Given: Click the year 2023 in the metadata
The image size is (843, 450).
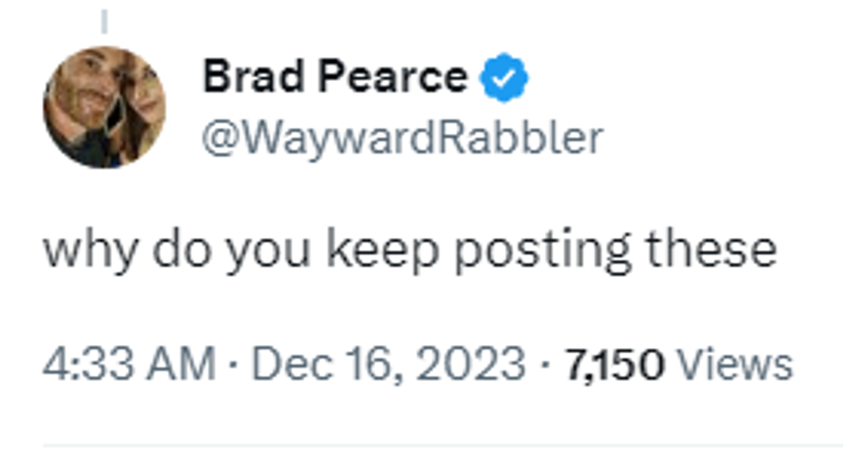Looking at the screenshot, I should [471, 364].
